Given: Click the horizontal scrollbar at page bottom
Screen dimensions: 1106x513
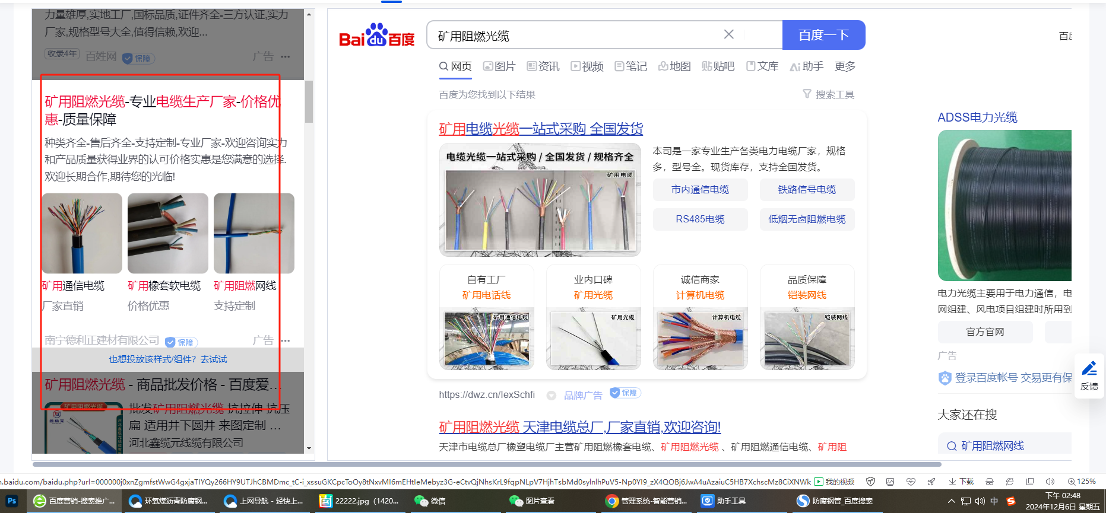Looking at the screenshot, I should [487, 464].
